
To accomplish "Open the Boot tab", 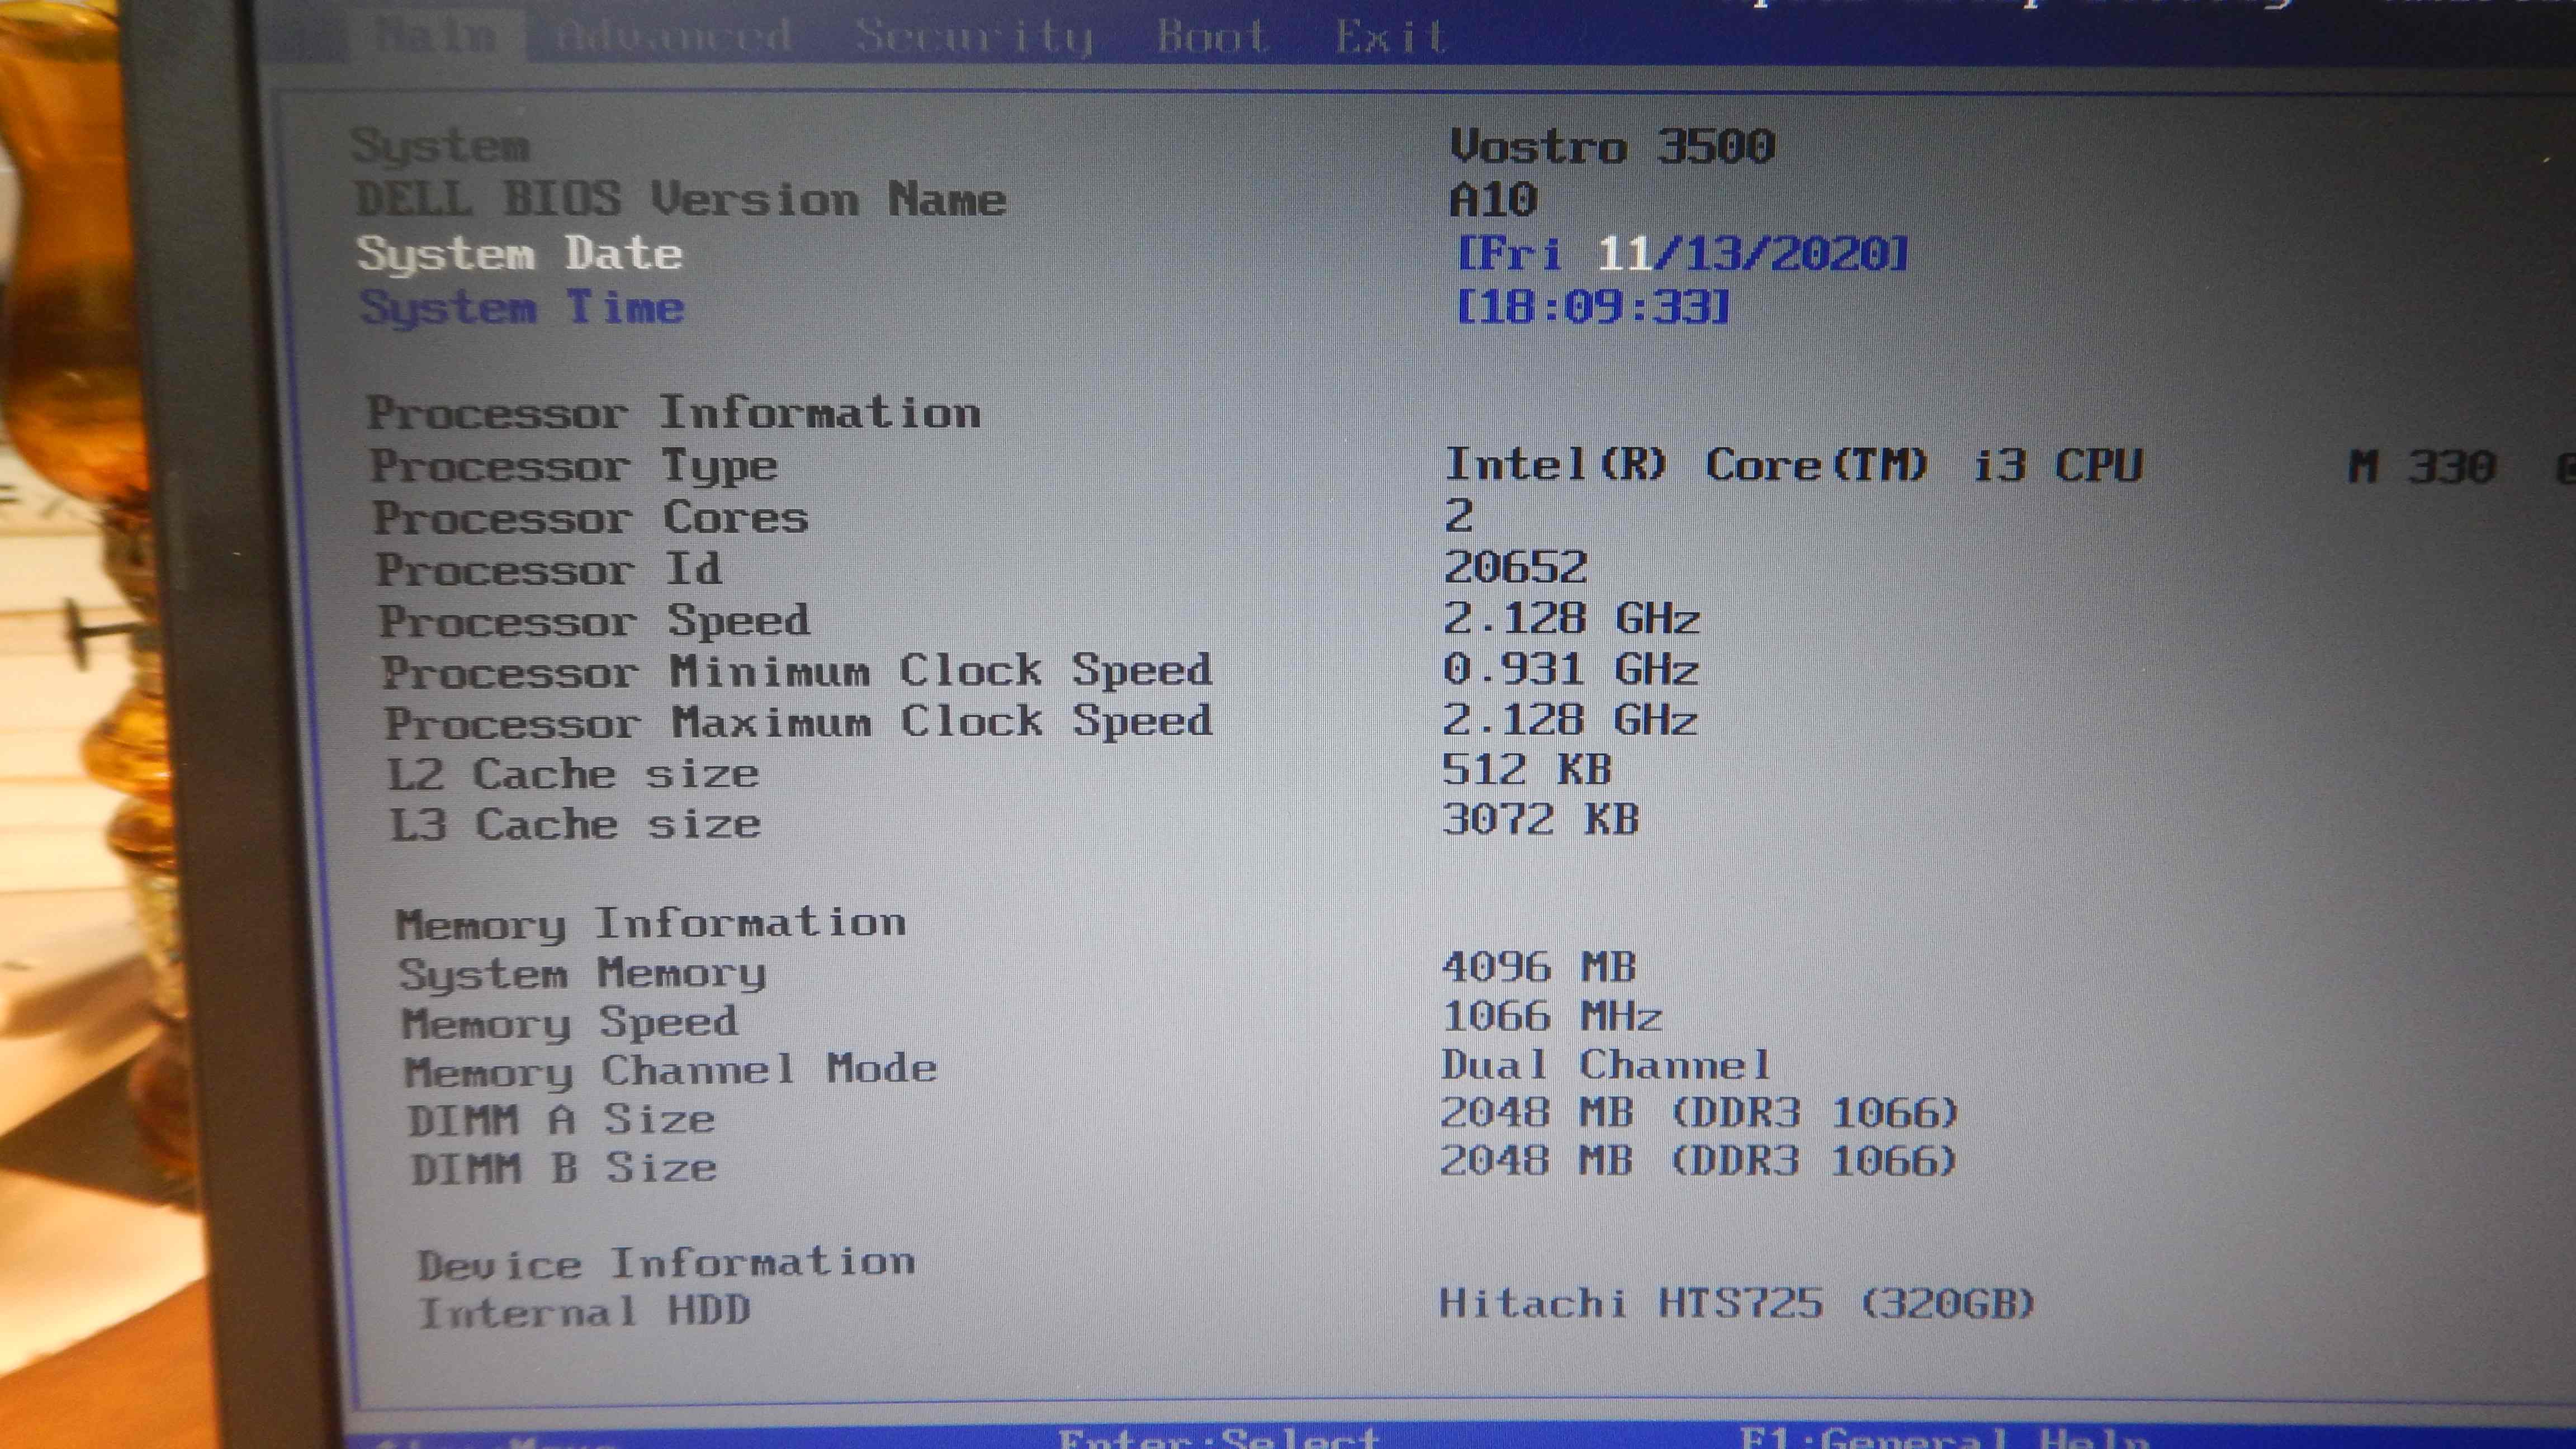I will tap(1212, 36).
